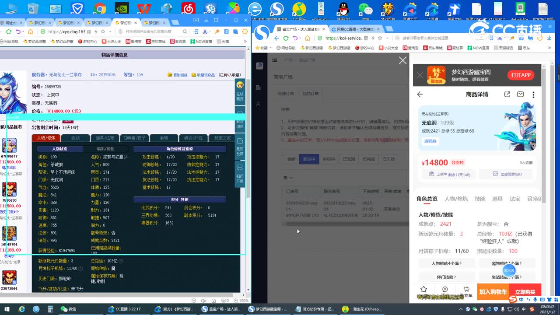Switch to 道具/法宝 tab in item details
Image resolution: width=560 pixels, height=315 pixels.
[x=105, y=138]
